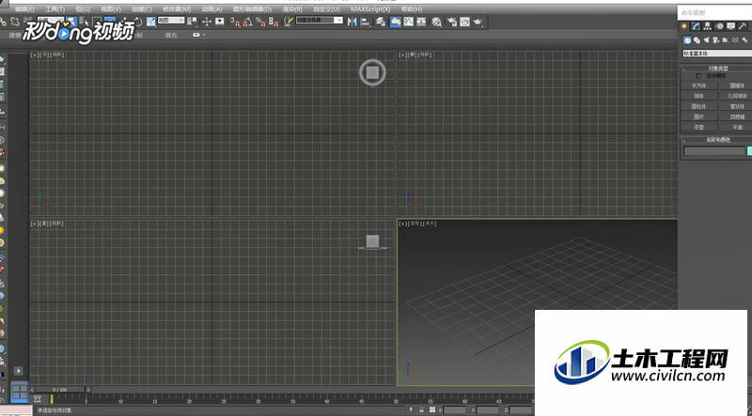The image size is (752, 416).
Task: Click the 几何球体 geosphere button
Action: point(737,96)
